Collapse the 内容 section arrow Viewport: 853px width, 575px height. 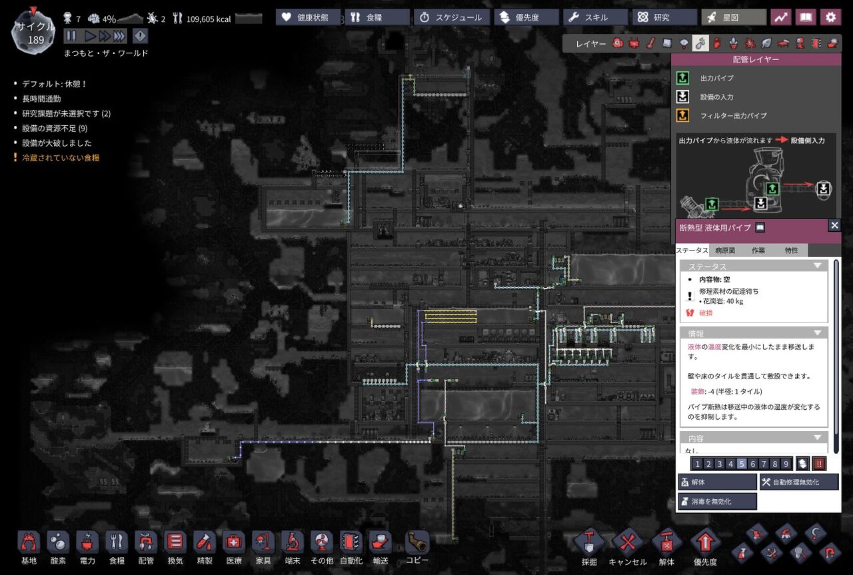[x=818, y=438]
